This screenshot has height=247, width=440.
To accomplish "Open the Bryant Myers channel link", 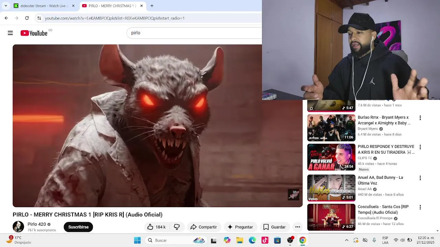I will (x=367, y=129).
